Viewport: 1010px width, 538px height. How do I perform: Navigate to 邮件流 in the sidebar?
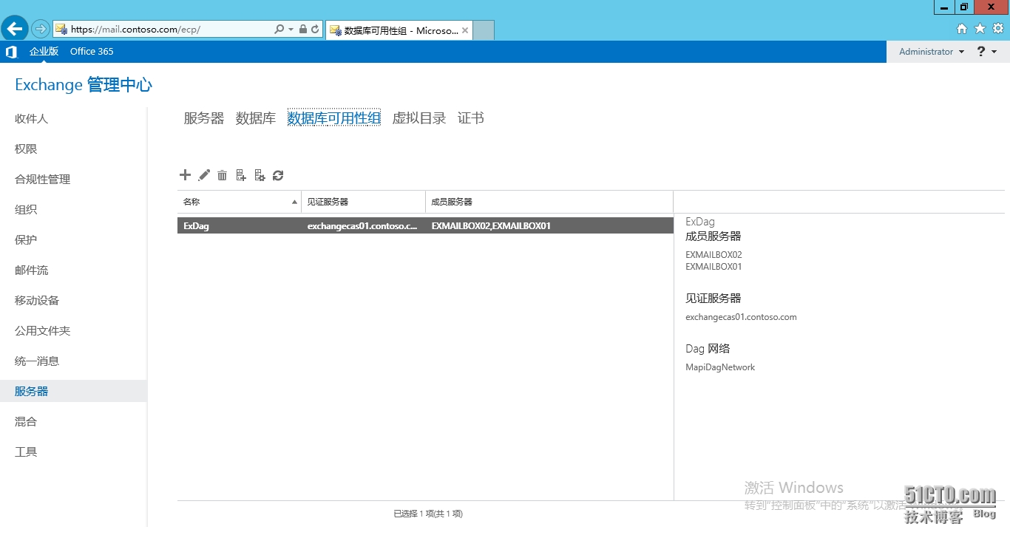(x=31, y=270)
